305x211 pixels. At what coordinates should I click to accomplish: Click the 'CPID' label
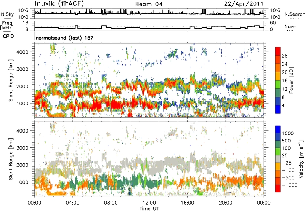[8, 36]
